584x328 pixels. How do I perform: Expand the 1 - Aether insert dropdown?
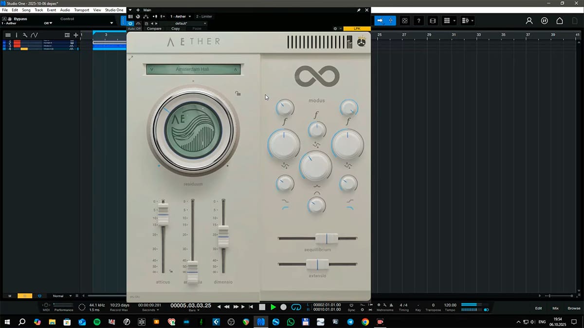point(189,17)
